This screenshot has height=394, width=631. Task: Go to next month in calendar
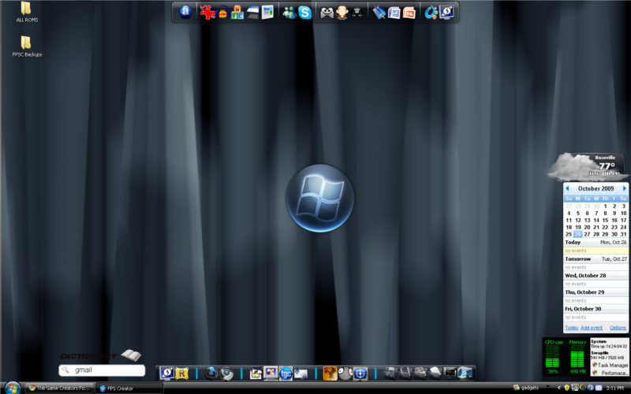pyautogui.click(x=625, y=188)
